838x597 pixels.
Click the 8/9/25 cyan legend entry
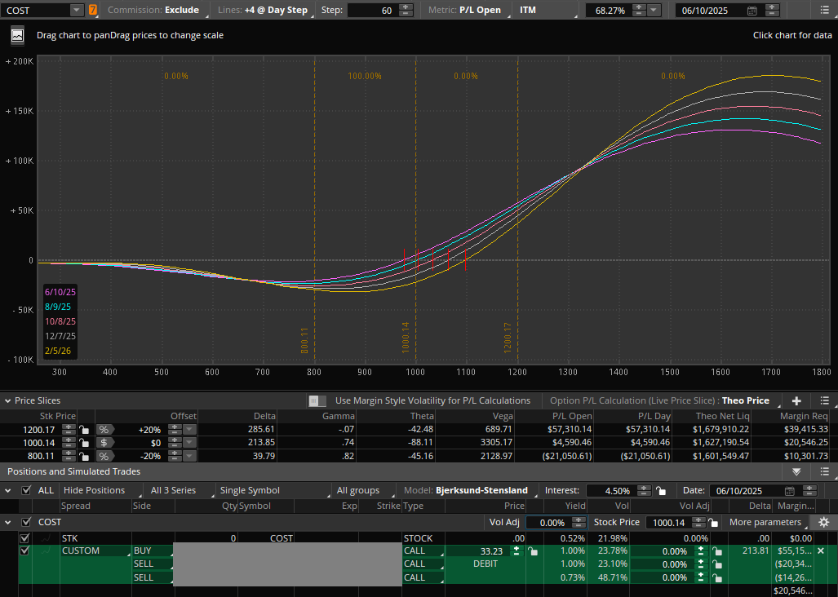[x=58, y=307]
